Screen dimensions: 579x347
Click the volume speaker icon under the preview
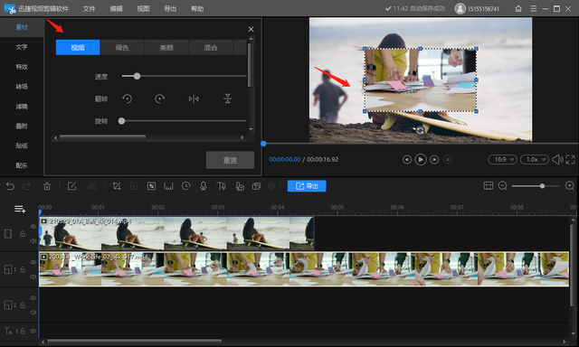coord(557,160)
